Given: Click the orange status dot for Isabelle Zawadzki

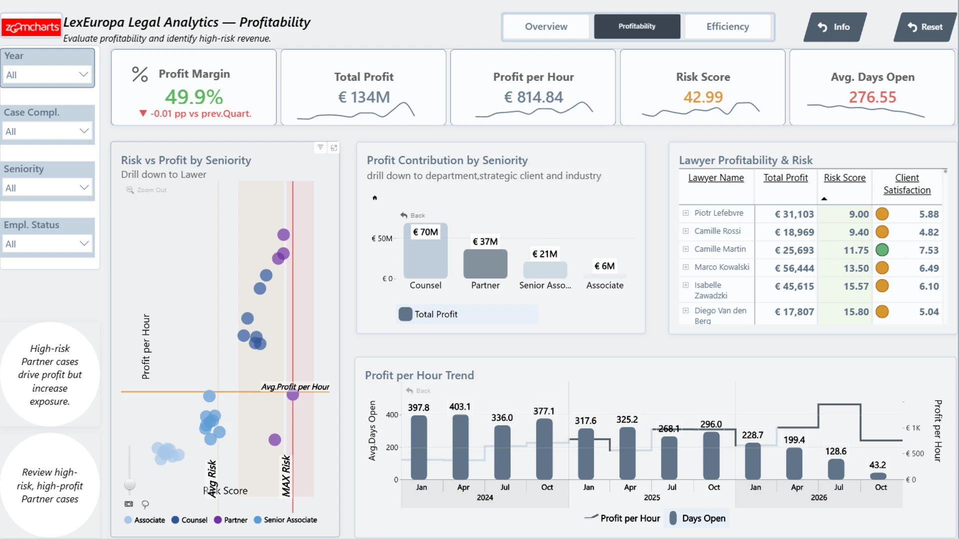Looking at the screenshot, I should [x=882, y=286].
